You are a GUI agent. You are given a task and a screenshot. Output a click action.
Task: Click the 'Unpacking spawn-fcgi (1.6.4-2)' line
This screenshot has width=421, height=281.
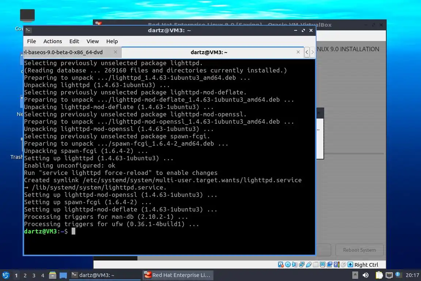click(86, 151)
